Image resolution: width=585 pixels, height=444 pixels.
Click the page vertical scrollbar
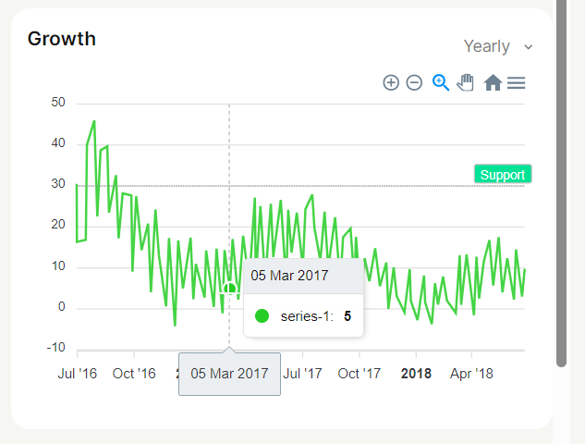click(561, 183)
